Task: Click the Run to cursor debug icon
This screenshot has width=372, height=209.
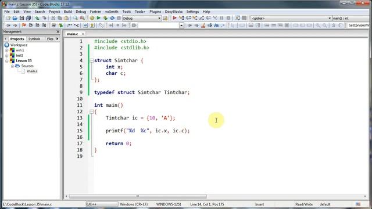Action: [x=181, y=18]
